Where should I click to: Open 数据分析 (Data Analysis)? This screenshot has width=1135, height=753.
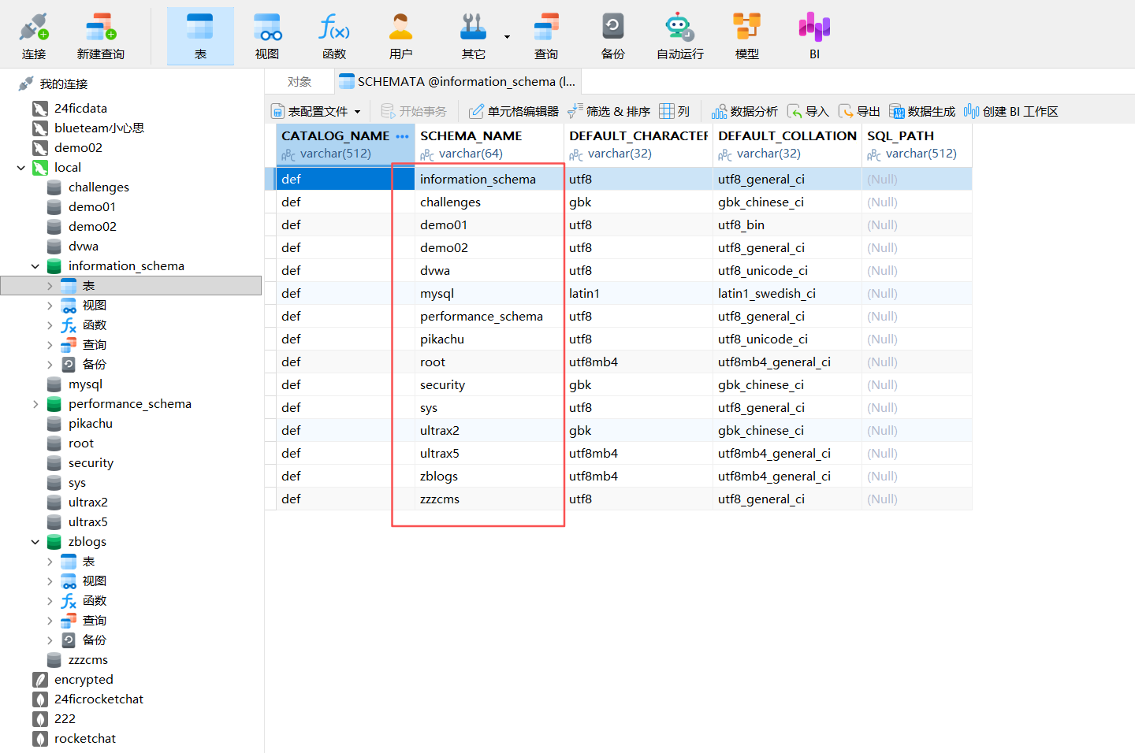(744, 111)
